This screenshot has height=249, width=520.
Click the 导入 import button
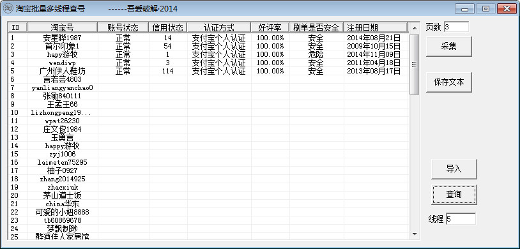[454, 169]
